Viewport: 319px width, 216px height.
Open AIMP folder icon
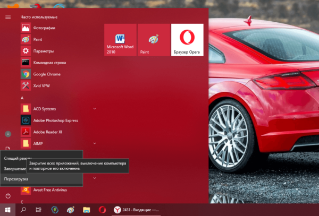tap(26, 143)
